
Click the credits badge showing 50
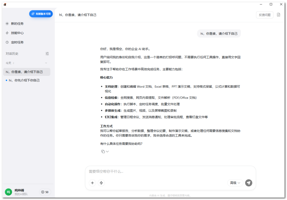[45, 192]
